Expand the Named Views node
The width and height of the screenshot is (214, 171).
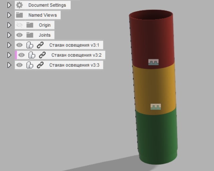click(x=9, y=15)
